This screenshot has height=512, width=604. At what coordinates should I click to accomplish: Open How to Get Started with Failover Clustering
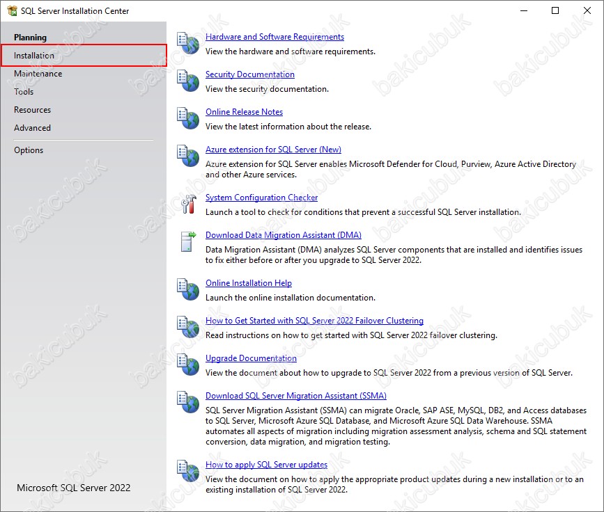[x=314, y=321]
